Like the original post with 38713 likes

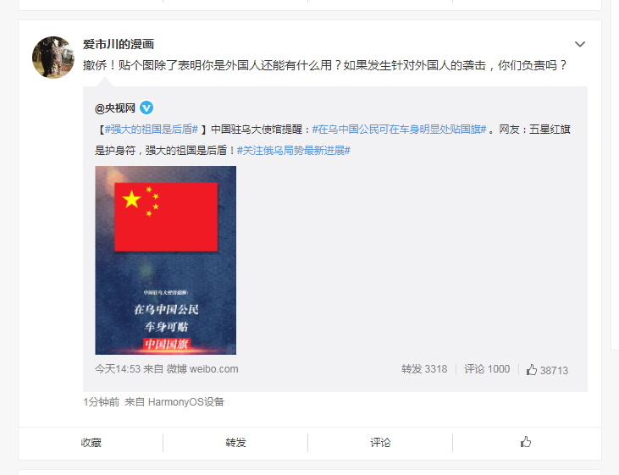[547, 369]
